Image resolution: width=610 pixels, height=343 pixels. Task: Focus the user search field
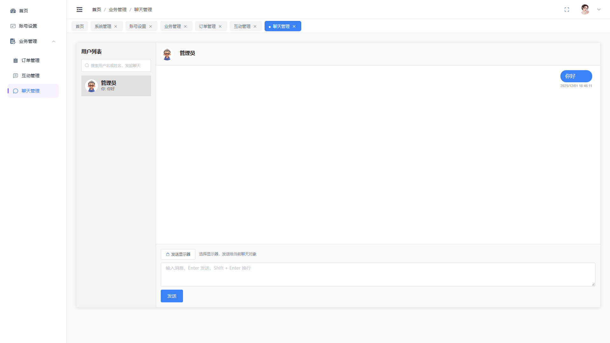pyautogui.click(x=116, y=65)
